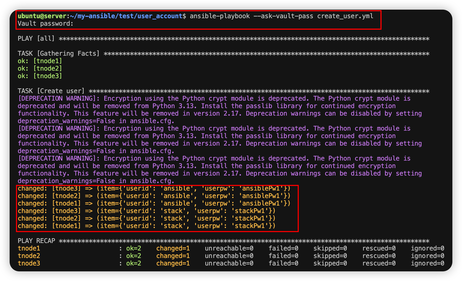Click create_user.yml in the command
This screenshot has height=281, width=462.
click(345, 16)
